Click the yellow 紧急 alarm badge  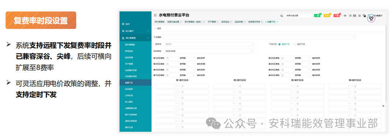pyautogui.click(x=327, y=16)
